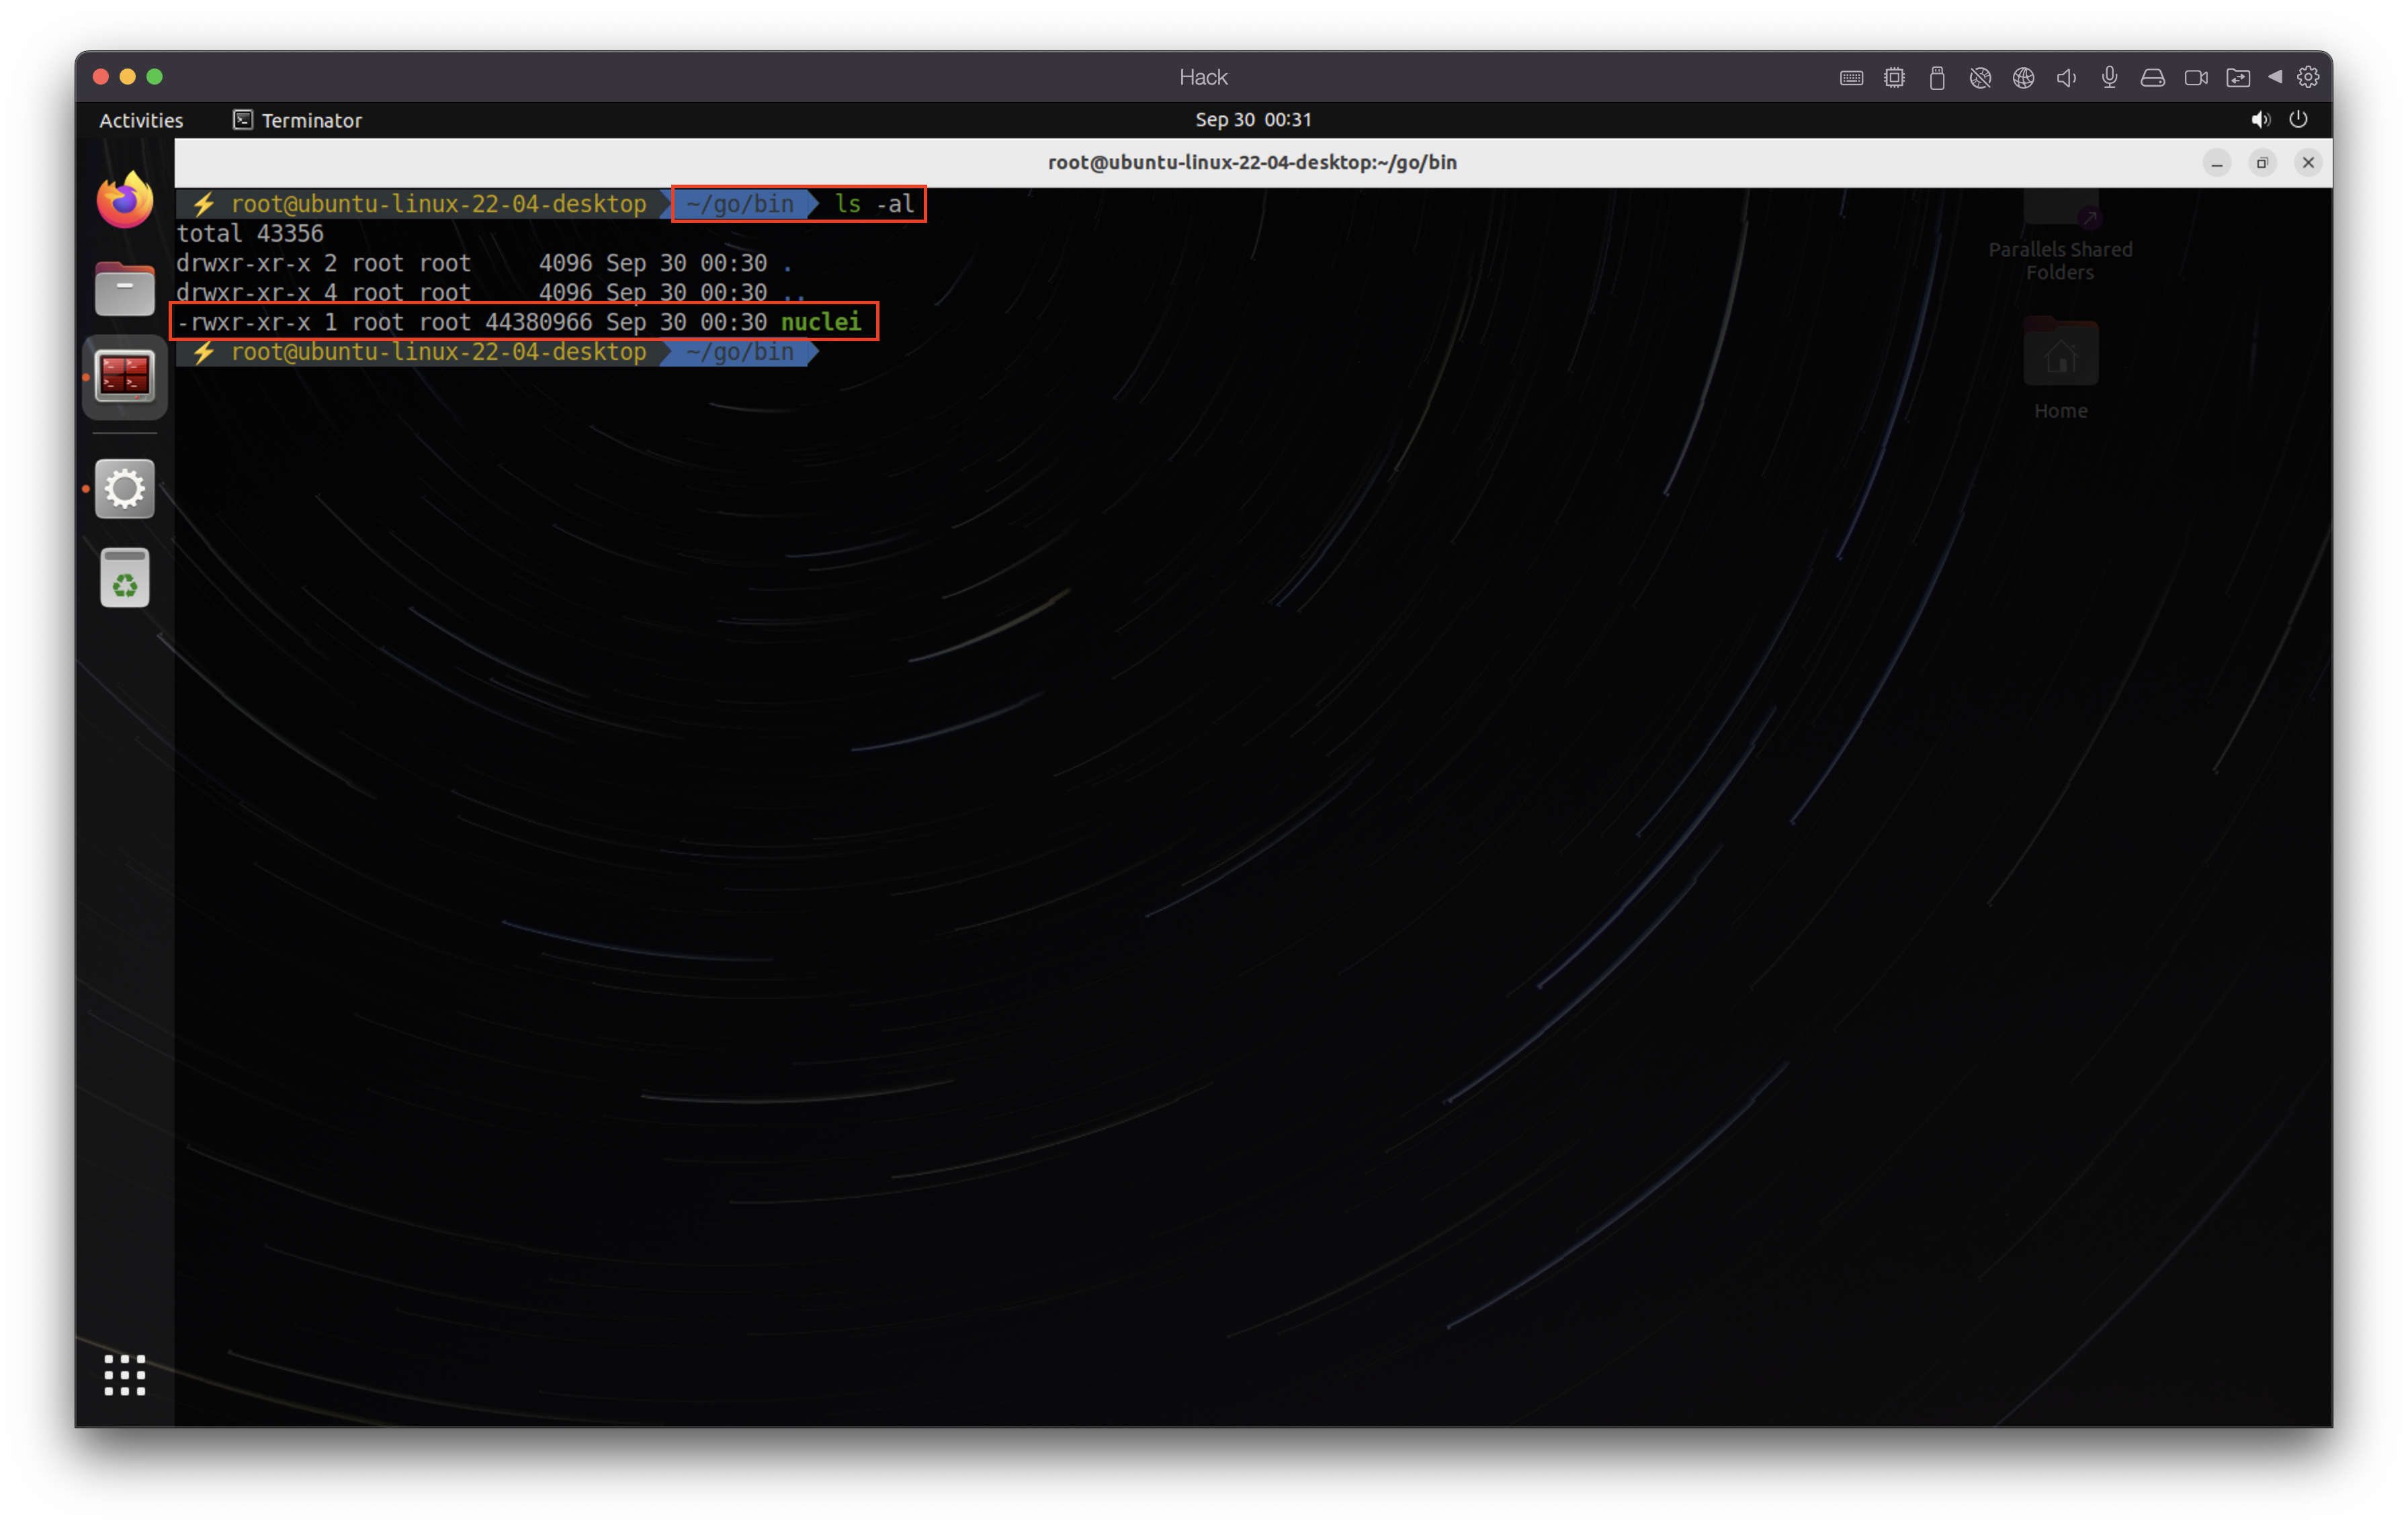Click the CPU chip icon in the VM toolbar

click(x=1894, y=78)
